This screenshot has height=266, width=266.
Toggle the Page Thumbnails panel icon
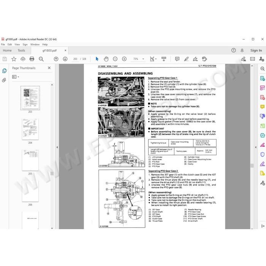tap(4, 71)
